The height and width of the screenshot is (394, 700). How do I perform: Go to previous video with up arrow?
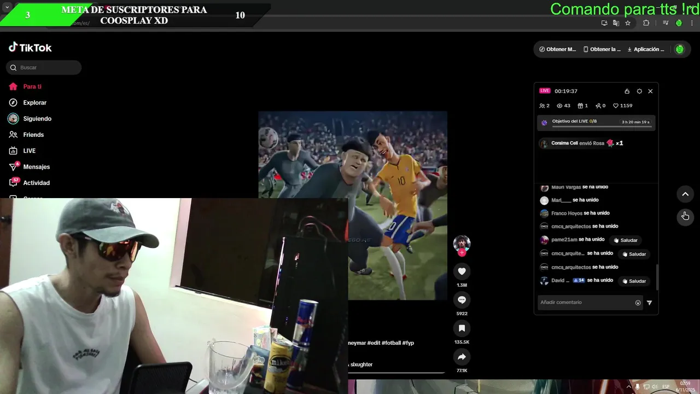click(x=685, y=194)
